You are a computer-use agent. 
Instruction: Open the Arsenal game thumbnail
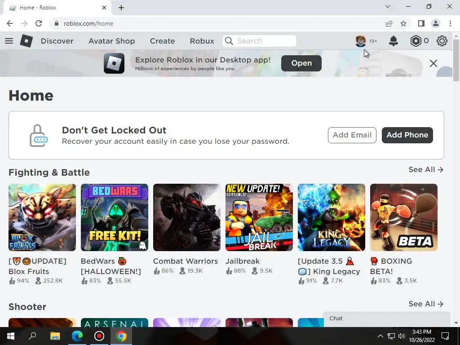coord(115,323)
